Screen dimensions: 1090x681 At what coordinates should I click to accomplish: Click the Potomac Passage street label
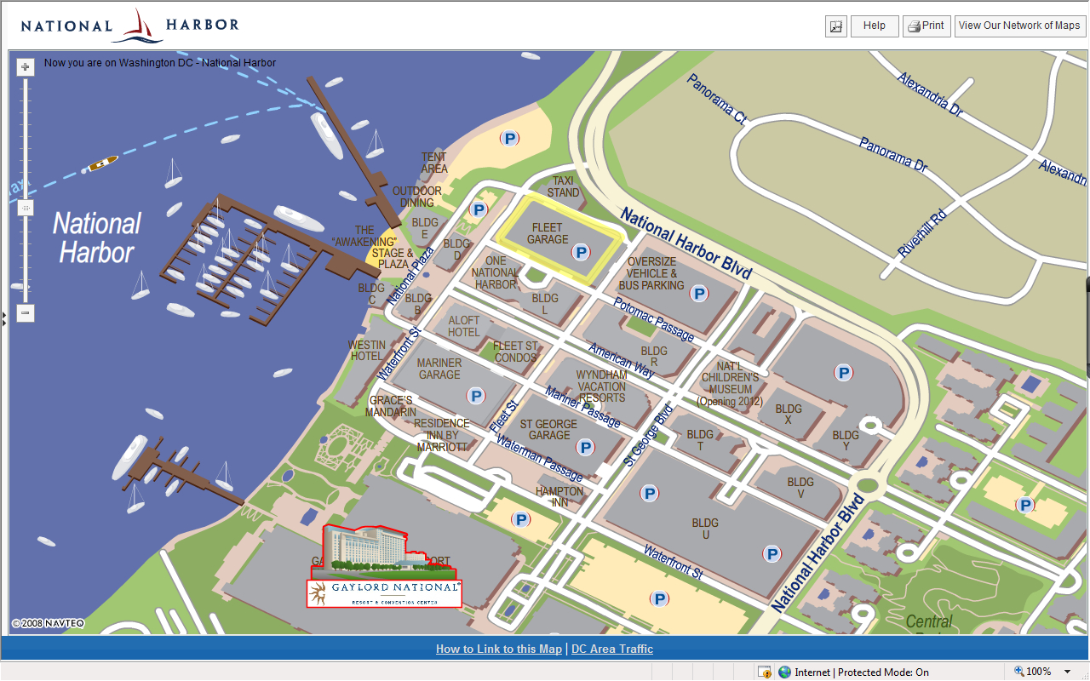(x=654, y=320)
